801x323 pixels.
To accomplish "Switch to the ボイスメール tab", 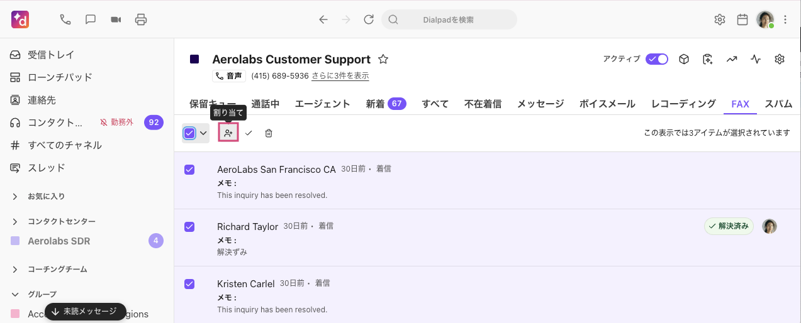I will pyautogui.click(x=607, y=104).
